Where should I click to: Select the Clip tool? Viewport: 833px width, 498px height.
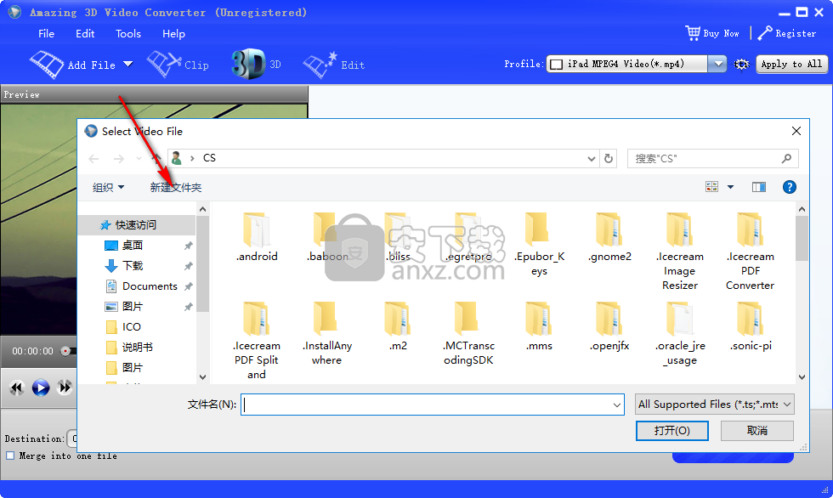[x=178, y=65]
